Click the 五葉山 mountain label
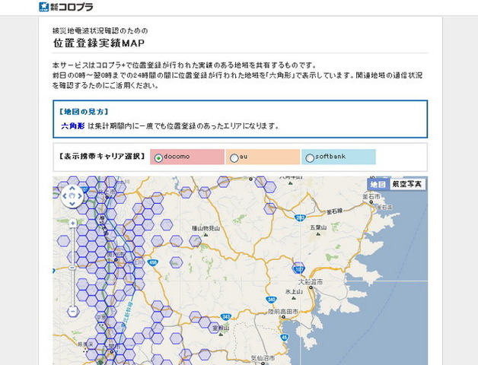The width and height of the screenshot is (478, 365). (x=318, y=227)
